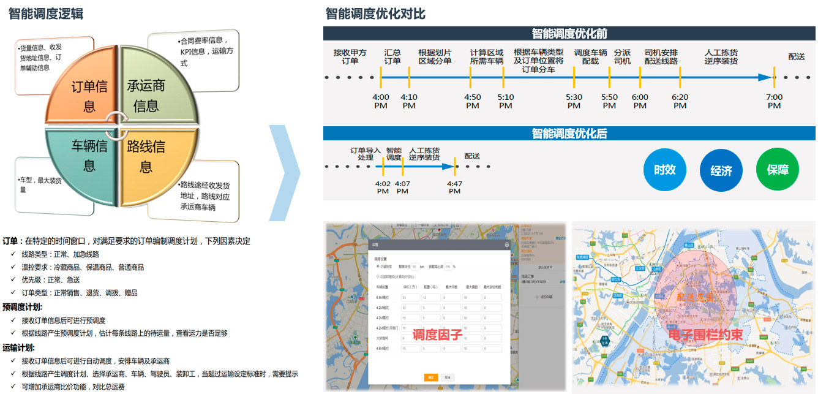Viewport: 818px width, 394px height.
Task: Click the dark blue 经济 circle
Action: pyautogui.click(x=721, y=171)
